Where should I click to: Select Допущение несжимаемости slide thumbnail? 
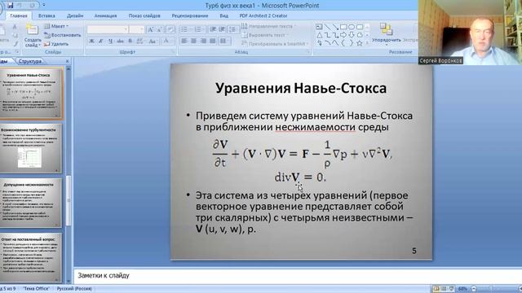click(31, 203)
